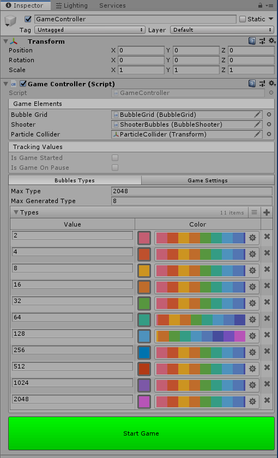The image size is (278, 458).
Task: Click the value field containing 512
Action: click(x=72, y=366)
